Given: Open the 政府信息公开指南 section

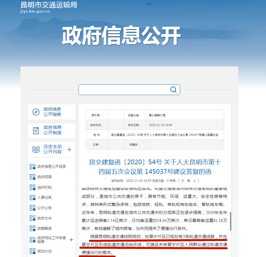Looking at the screenshot, I should pyautogui.click(x=52, y=112).
